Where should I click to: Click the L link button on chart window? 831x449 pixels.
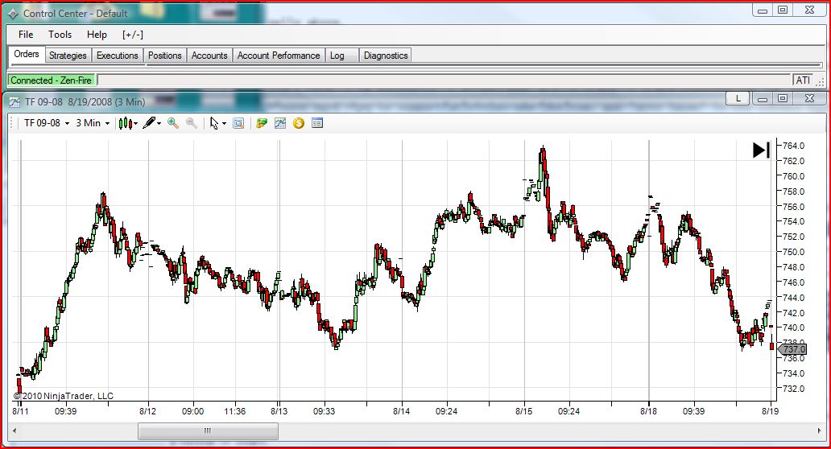(738, 98)
